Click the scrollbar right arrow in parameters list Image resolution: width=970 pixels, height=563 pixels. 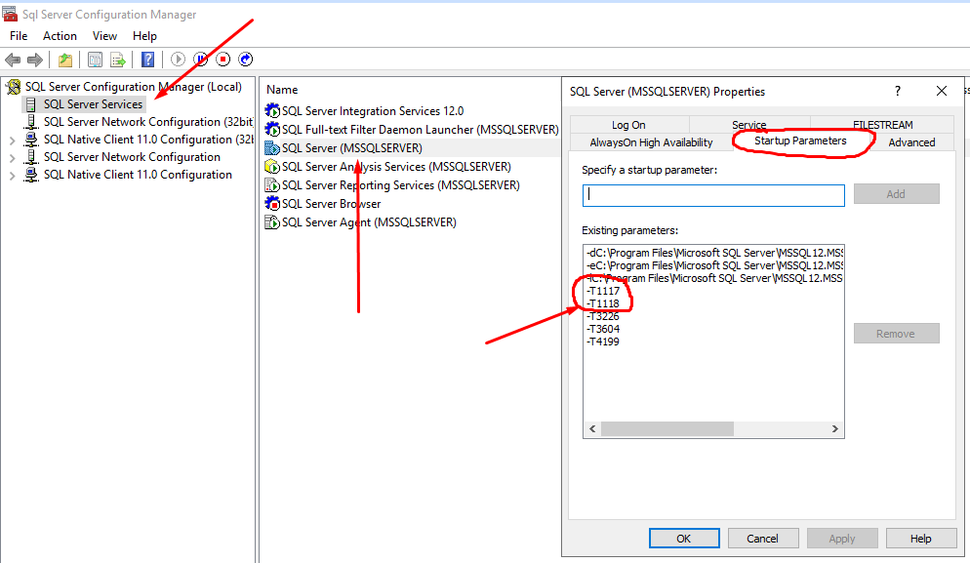(x=835, y=428)
